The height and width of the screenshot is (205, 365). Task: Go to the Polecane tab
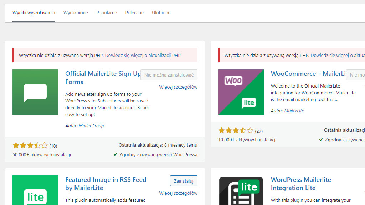point(134,13)
